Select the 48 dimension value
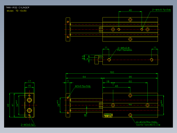 [x=116, y=86]
